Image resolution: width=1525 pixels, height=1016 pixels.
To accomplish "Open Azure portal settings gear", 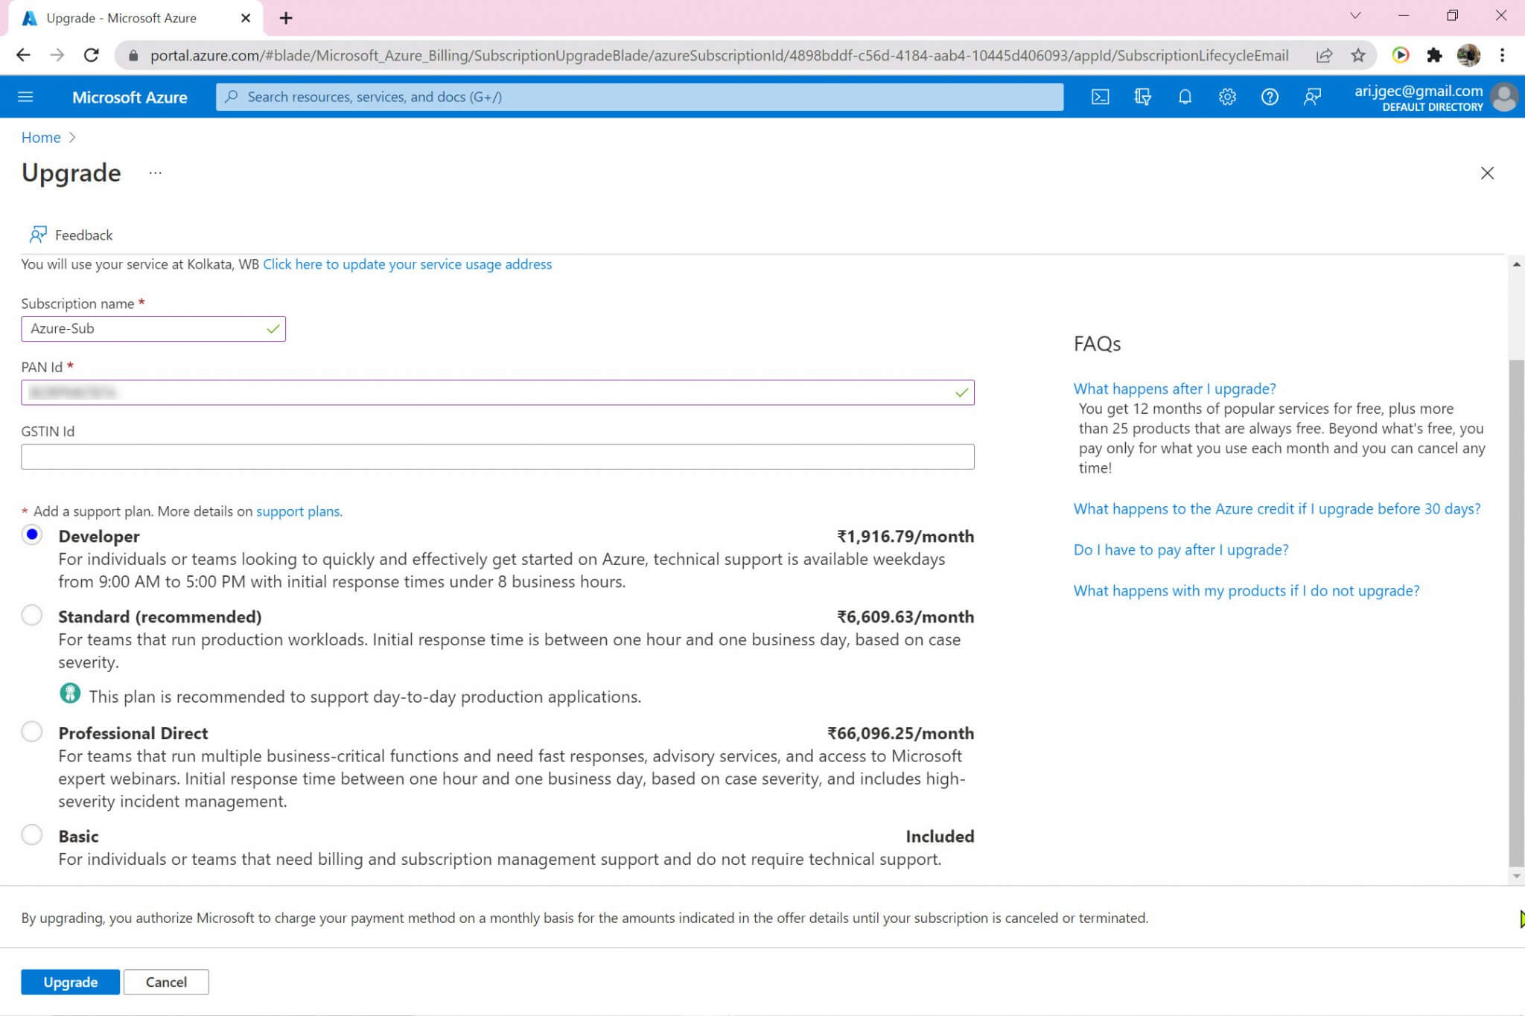I will pyautogui.click(x=1227, y=97).
